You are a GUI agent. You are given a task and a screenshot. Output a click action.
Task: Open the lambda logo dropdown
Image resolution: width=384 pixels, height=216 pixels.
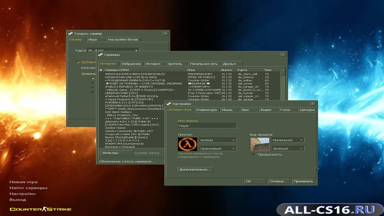coord(218,140)
